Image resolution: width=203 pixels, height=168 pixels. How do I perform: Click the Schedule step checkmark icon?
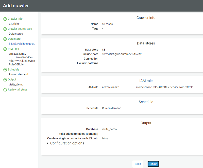5,69
